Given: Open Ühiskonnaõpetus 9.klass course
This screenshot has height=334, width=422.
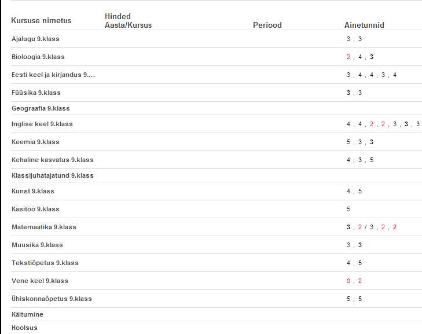Looking at the screenshot, I should [52, 299].
